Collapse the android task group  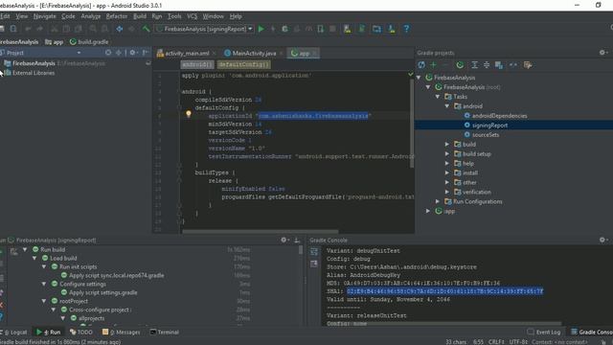coord(447,106)
